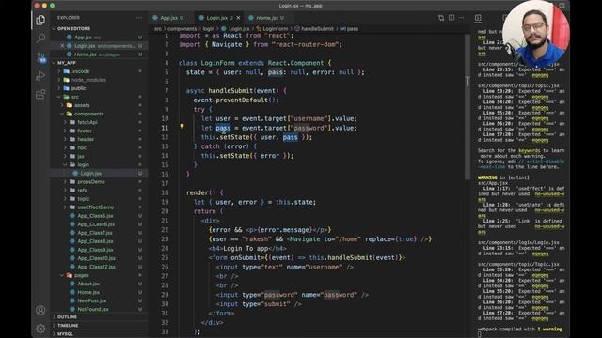Image resolution: width=602 pixels, height=338 pixels.
Task: Expand the OUTLINE section
Action: coord(67,317)
